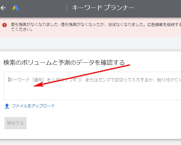Open the Google Ads logo icon
Image resolution: width=181 pixels, height=145 pixels.
tap(15, 8)
